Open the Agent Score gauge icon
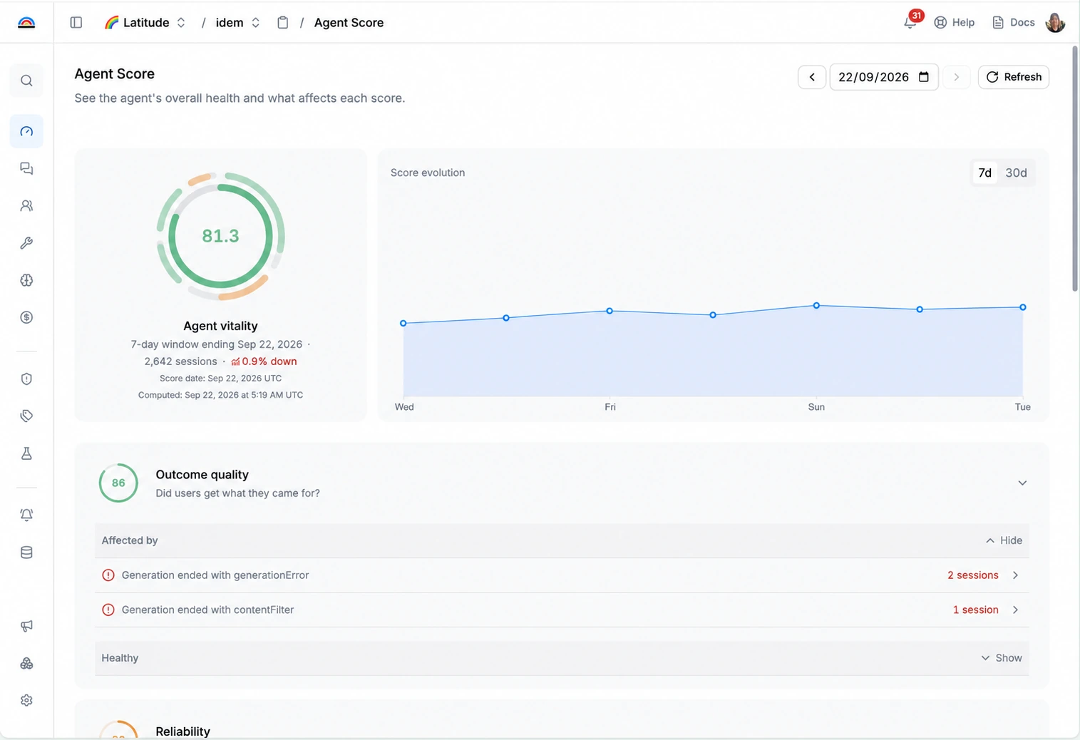1080x740 pixels. (26, 131)
